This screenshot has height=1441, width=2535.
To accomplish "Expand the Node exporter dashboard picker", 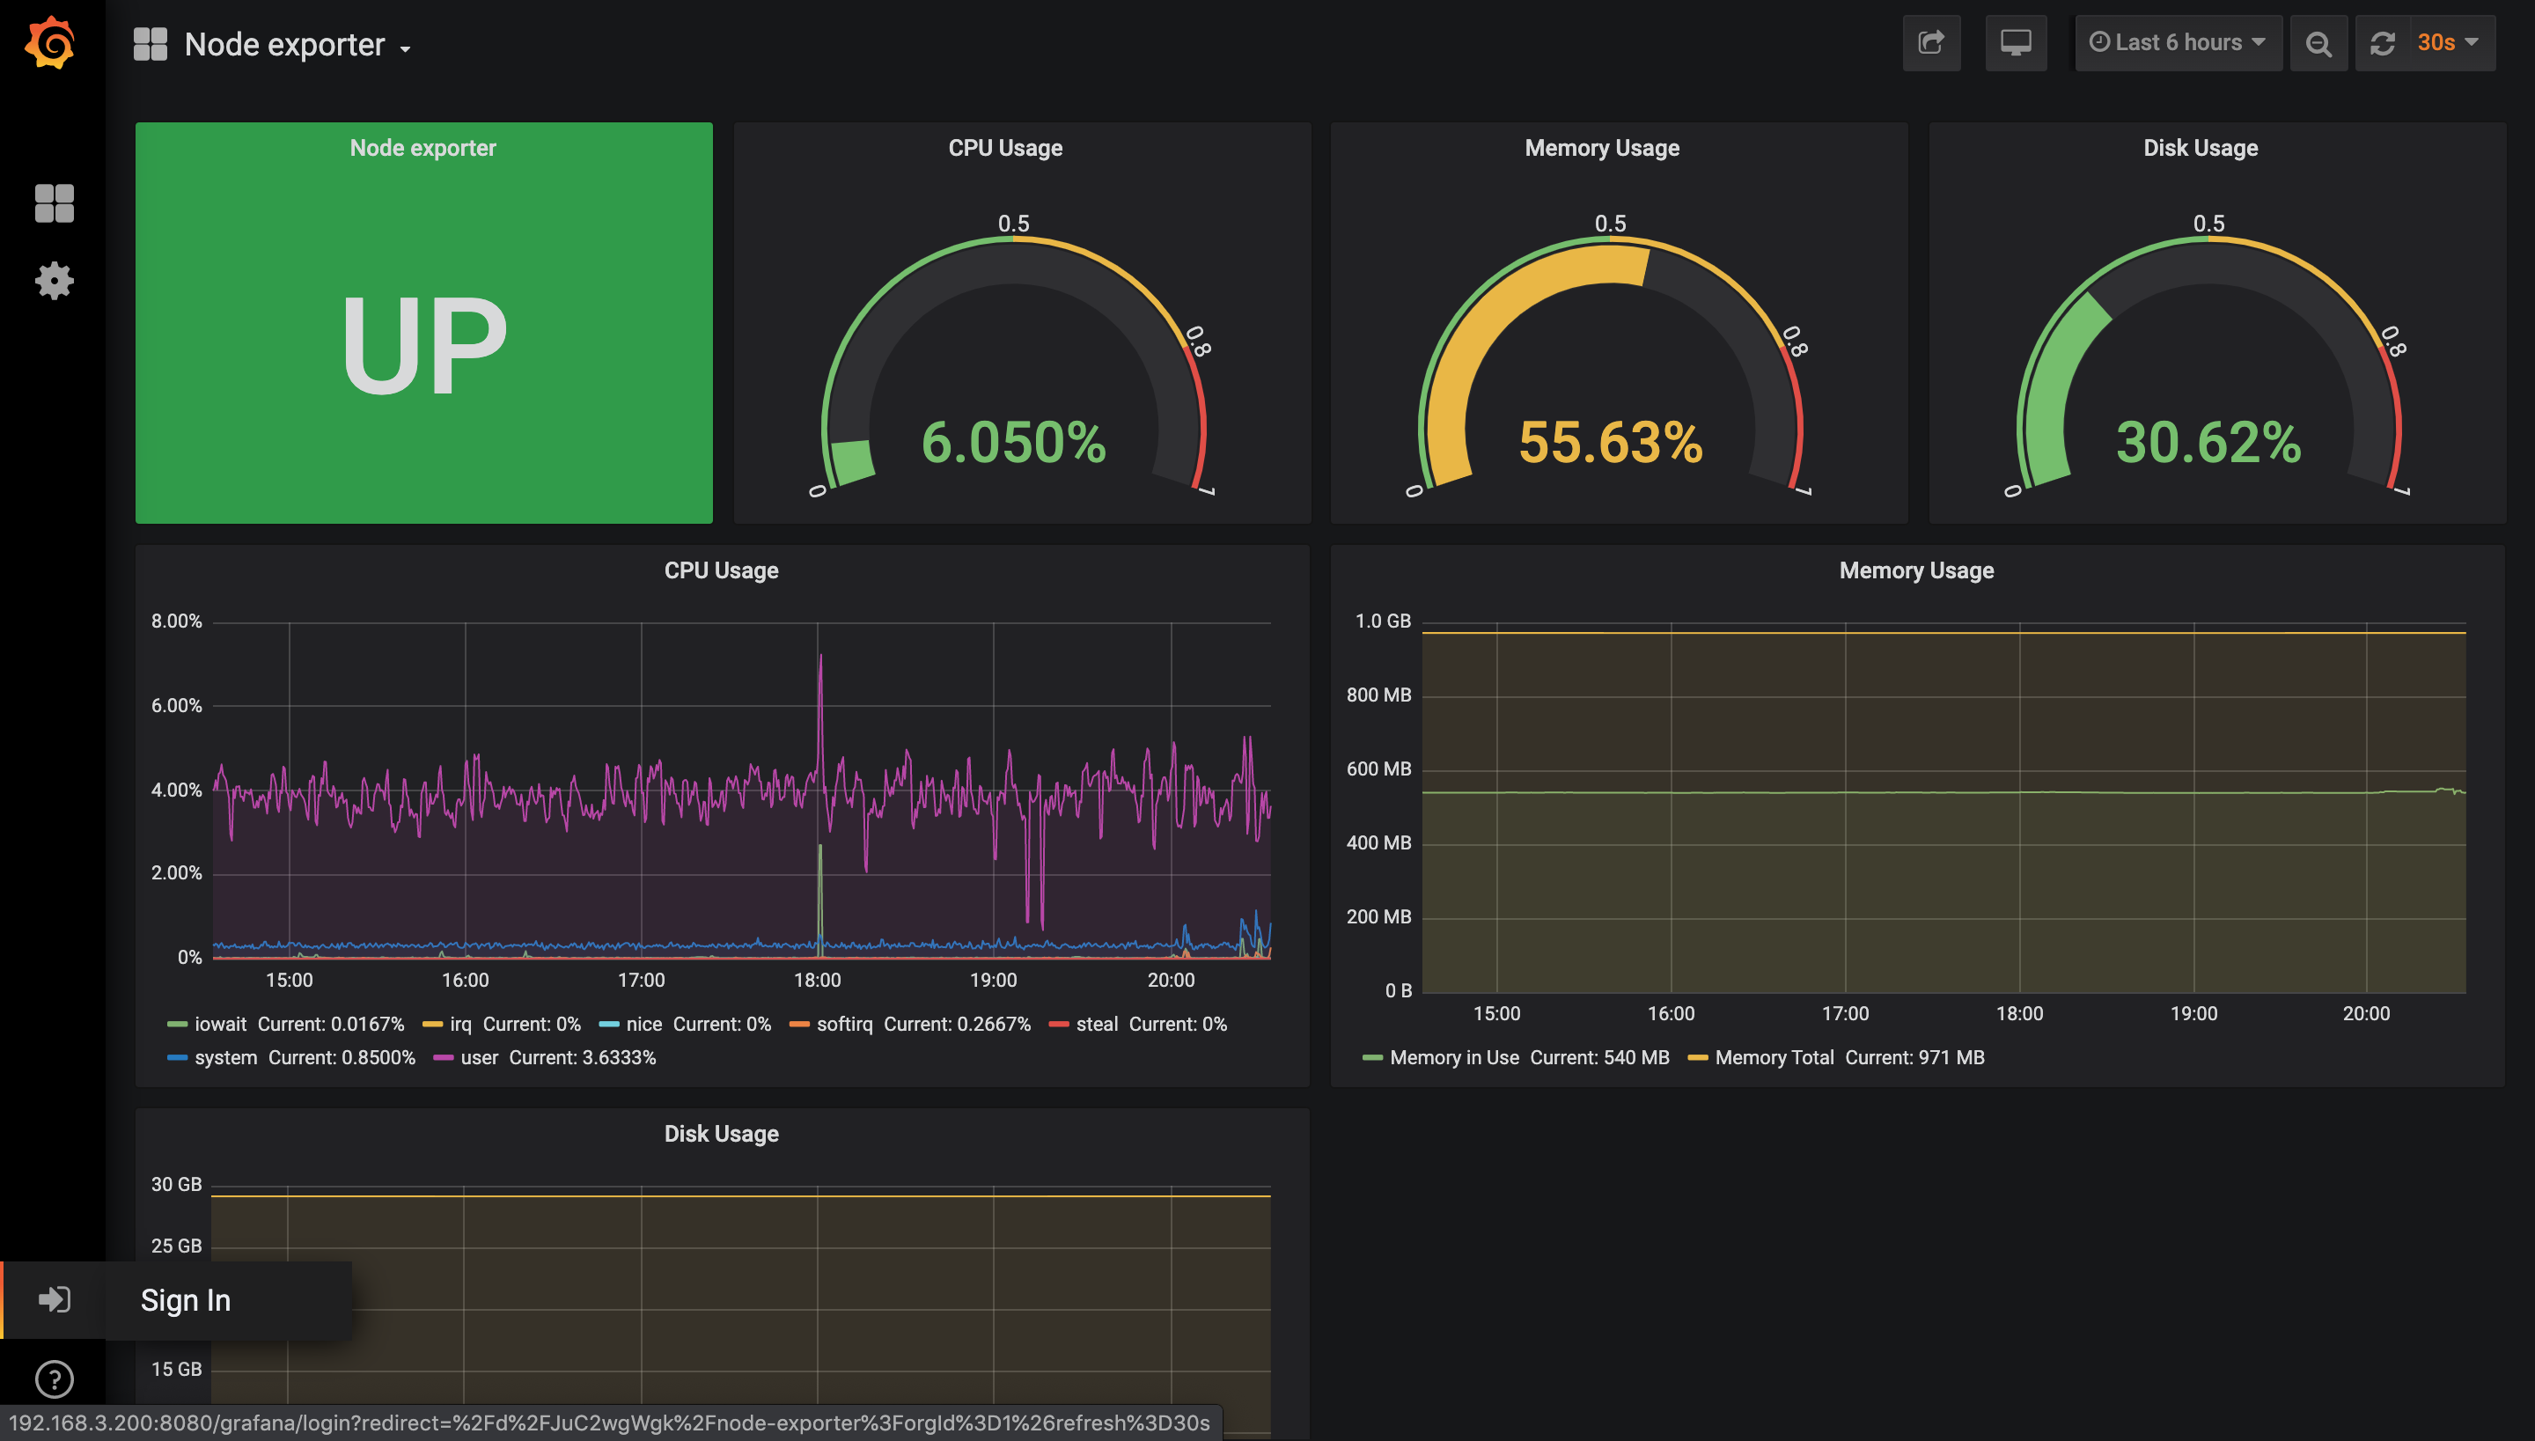I will click(x=298, y=45).
